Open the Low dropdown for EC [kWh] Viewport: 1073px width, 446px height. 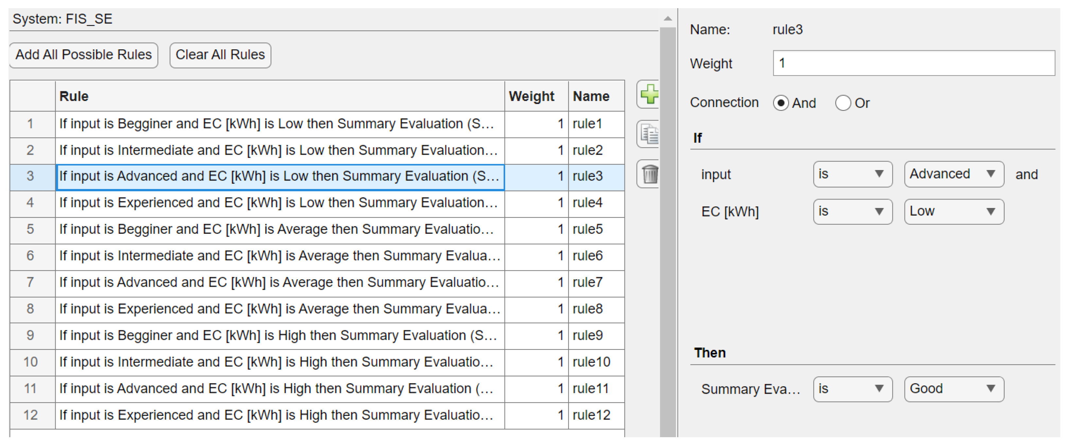click(x=954, y=212)
